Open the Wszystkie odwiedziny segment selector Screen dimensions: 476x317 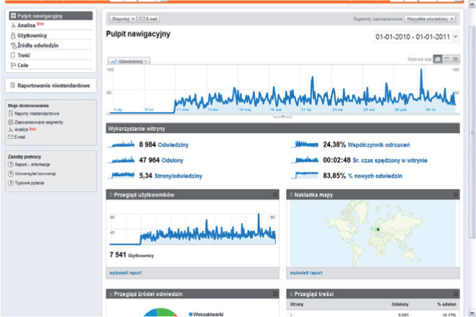tap(430, 19)
